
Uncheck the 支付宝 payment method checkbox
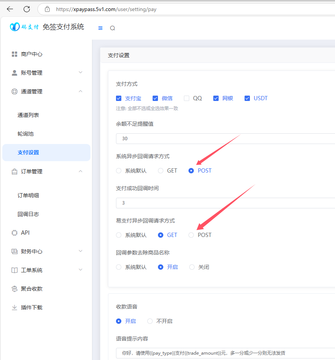tap(119, 98)
